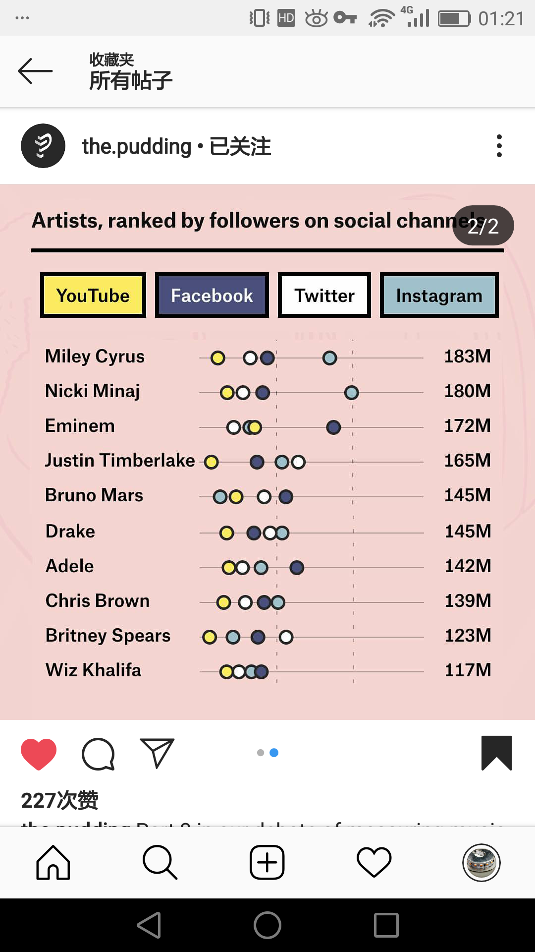Viewport: 535px width, 952px height.
Task: Open the.pudding profile picture
Action: (x=43, y=146)
